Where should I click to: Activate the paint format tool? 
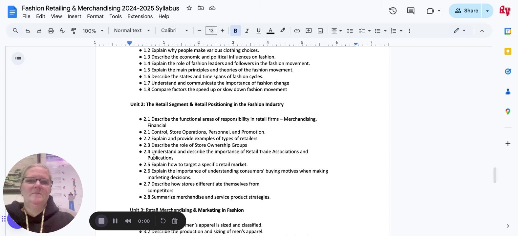click(74, 31)
